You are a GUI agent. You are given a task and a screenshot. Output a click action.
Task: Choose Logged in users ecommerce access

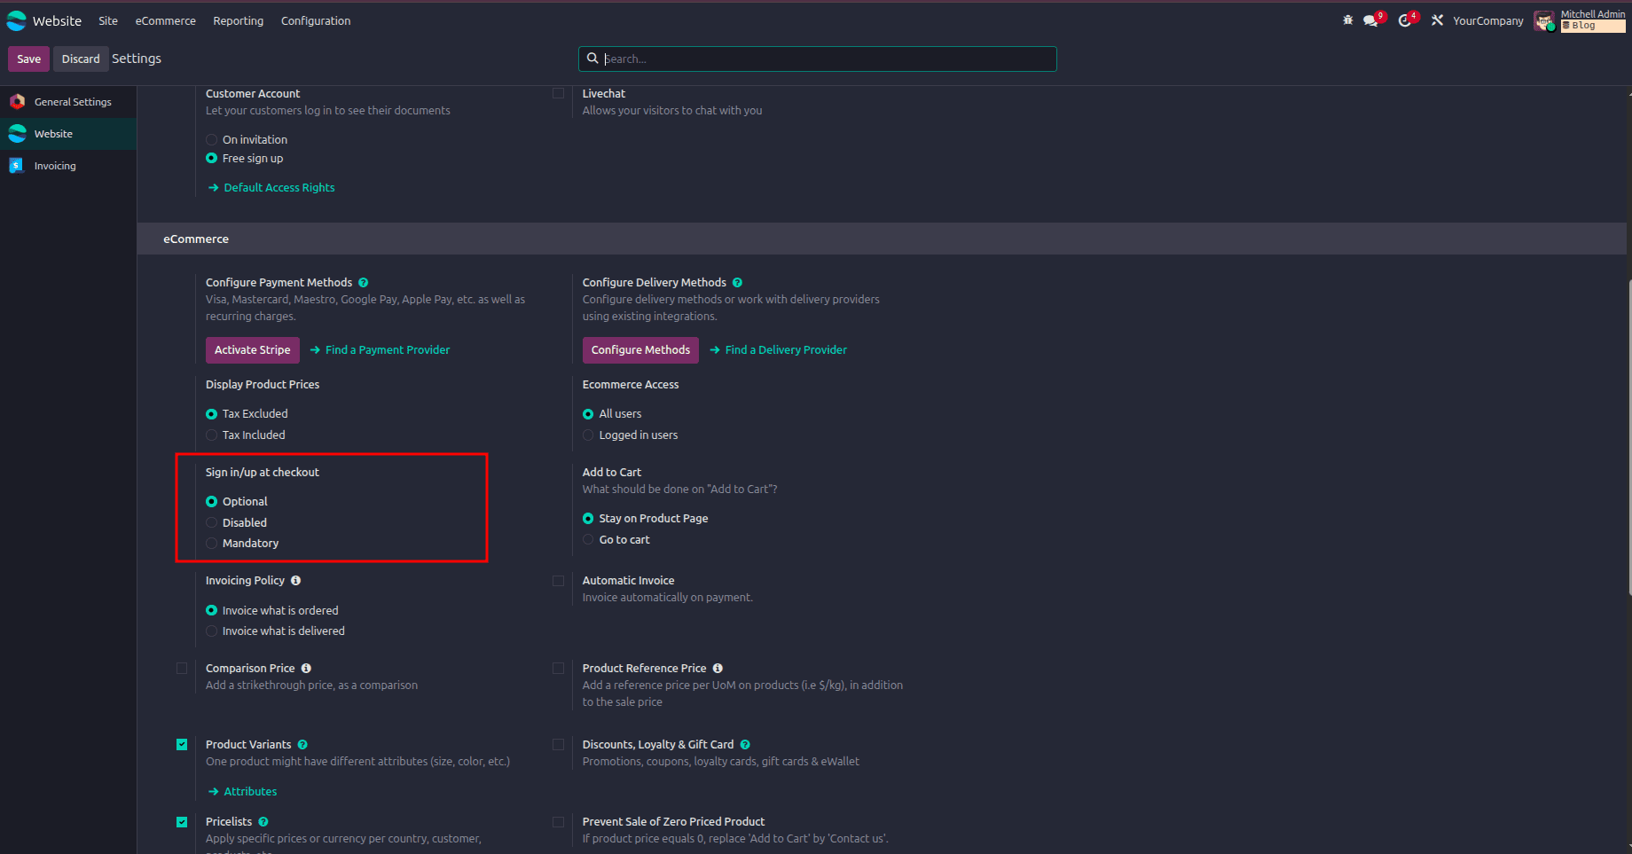(588, 435)
